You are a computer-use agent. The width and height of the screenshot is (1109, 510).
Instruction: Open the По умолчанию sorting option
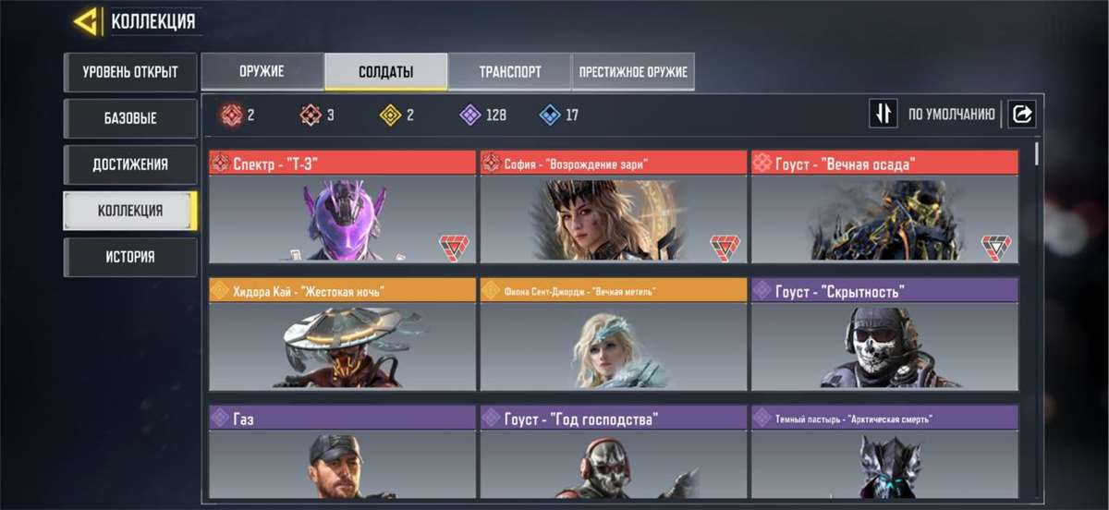951,115
